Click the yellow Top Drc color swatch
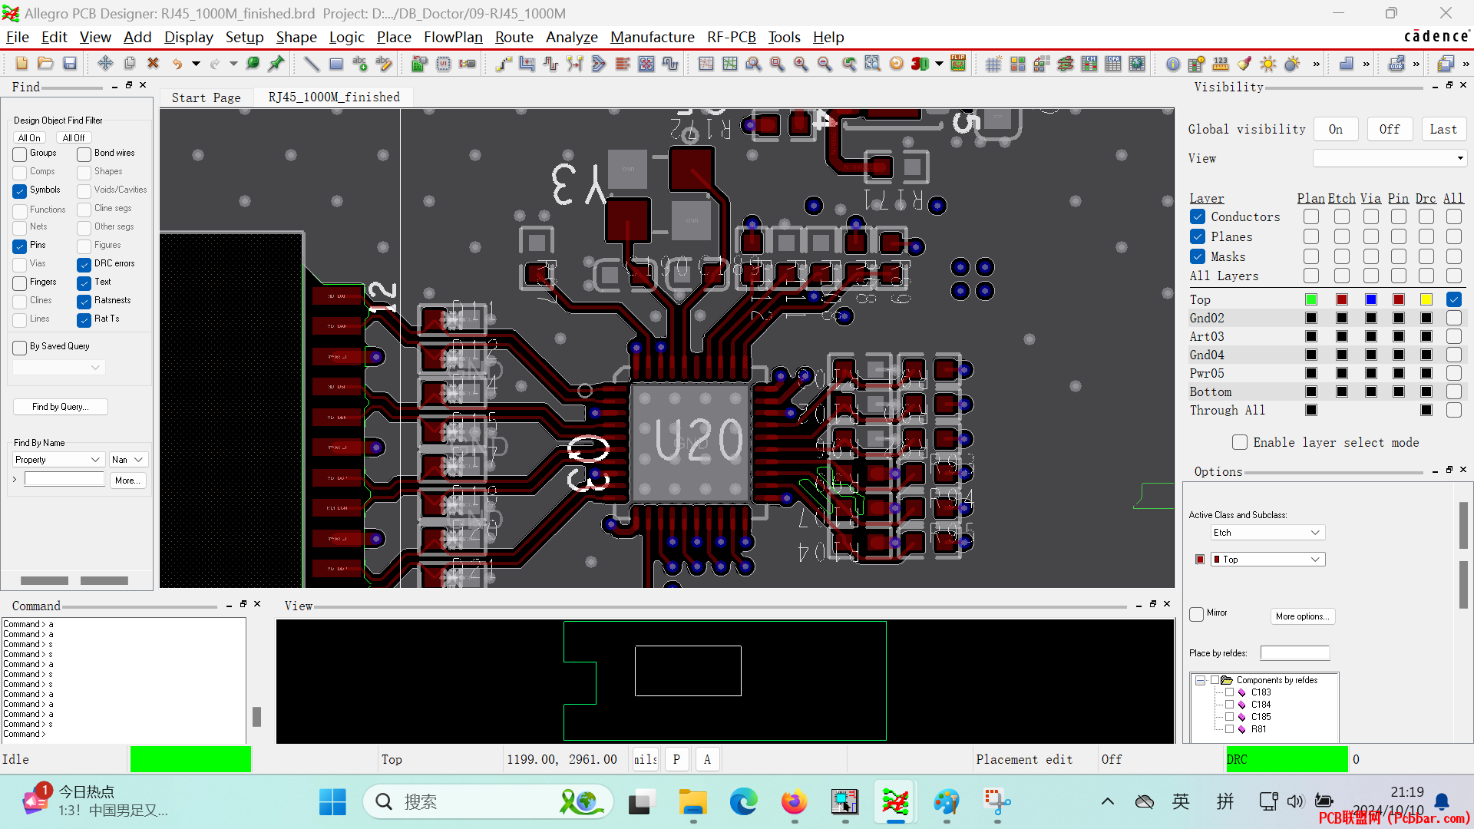 (1426, 299)
